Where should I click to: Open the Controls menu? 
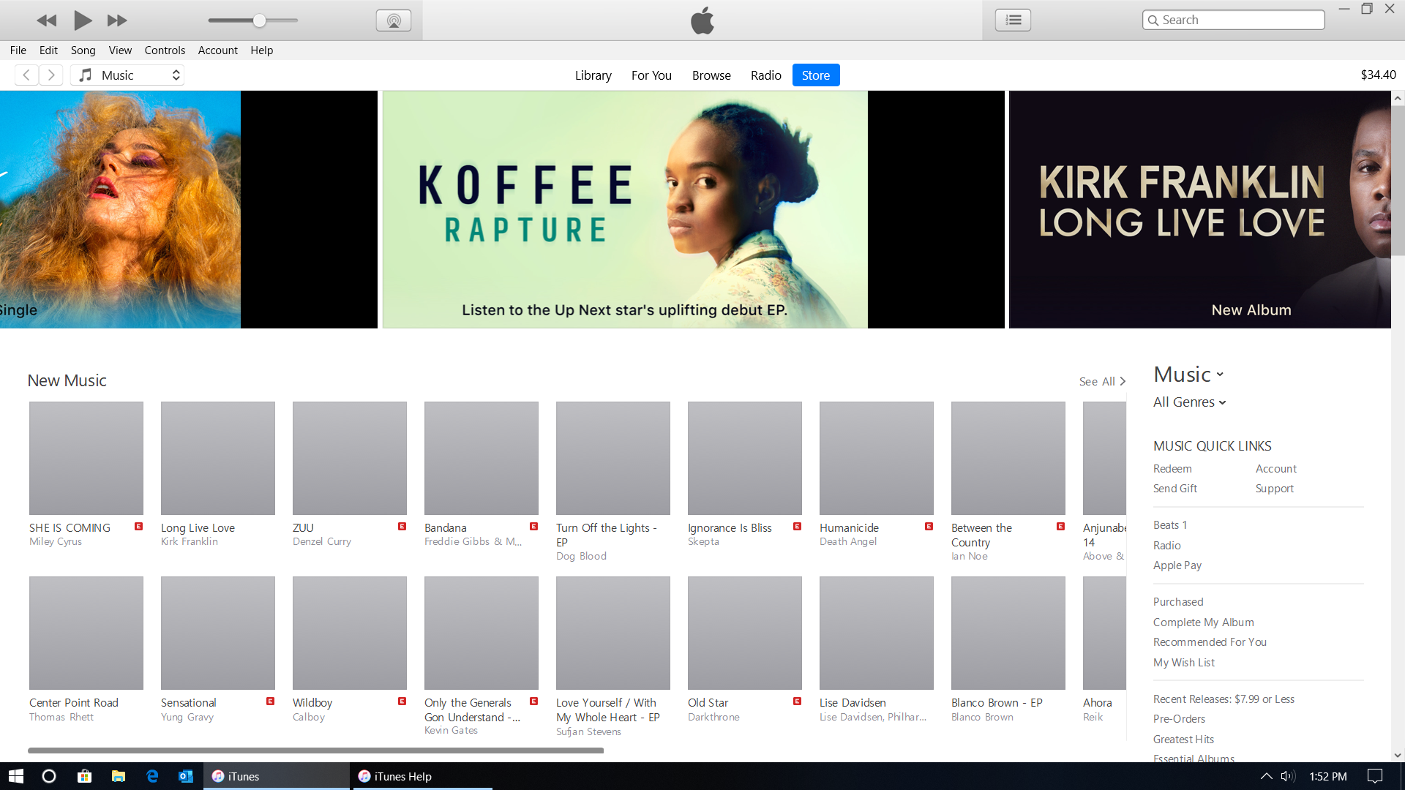pyautogui.click(x=165, y=50)
